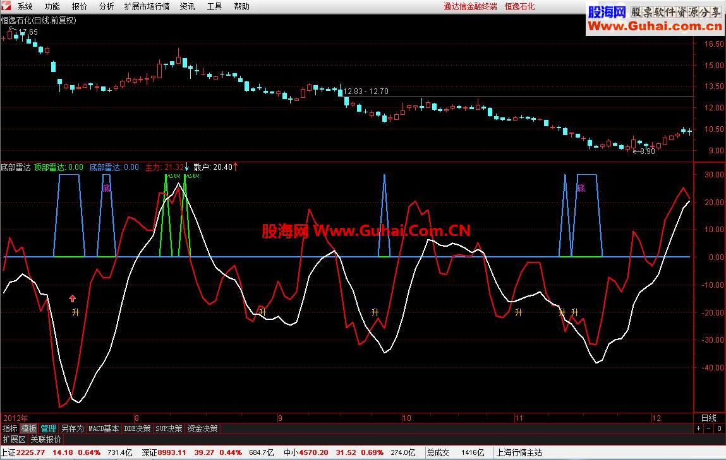The width and height of the screenshot is (726, 460).
Task: Click the 16.50 price axis value
Action: pyautogui.click(x=714, y=44)
